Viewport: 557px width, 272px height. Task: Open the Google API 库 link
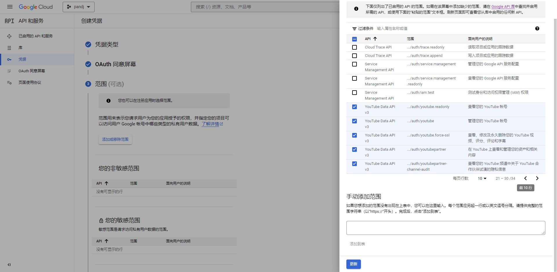tap(503, 6)
